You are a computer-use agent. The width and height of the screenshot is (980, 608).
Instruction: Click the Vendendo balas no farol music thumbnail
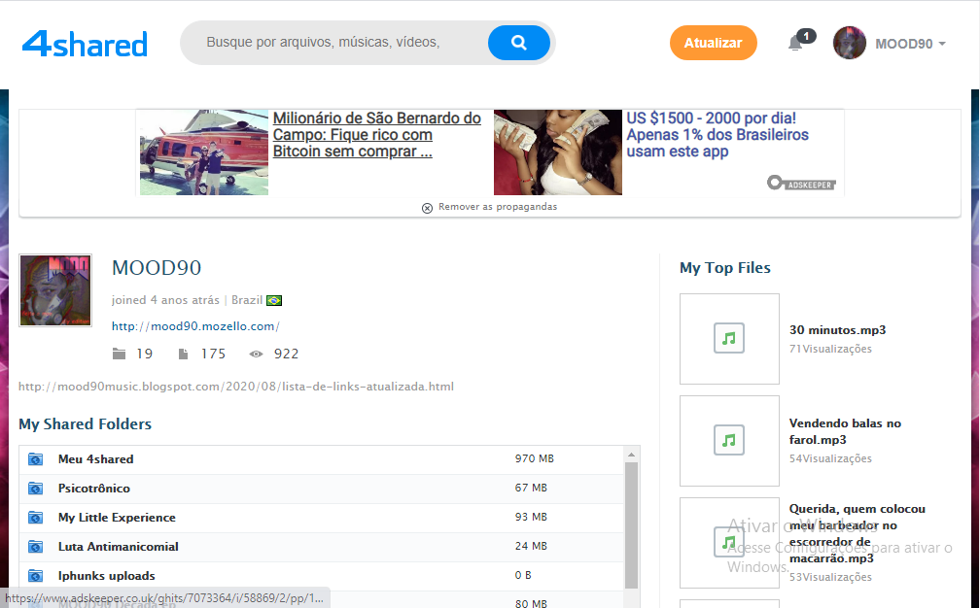(x=729, y=441)
